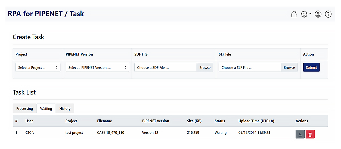This screenshot has width=341, height=149.
Task: Click the upload priority icon for task 1
Action: point(300,134)
